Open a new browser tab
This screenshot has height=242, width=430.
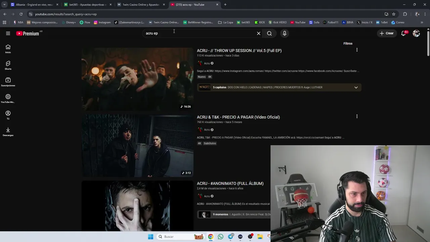[225, 5]
